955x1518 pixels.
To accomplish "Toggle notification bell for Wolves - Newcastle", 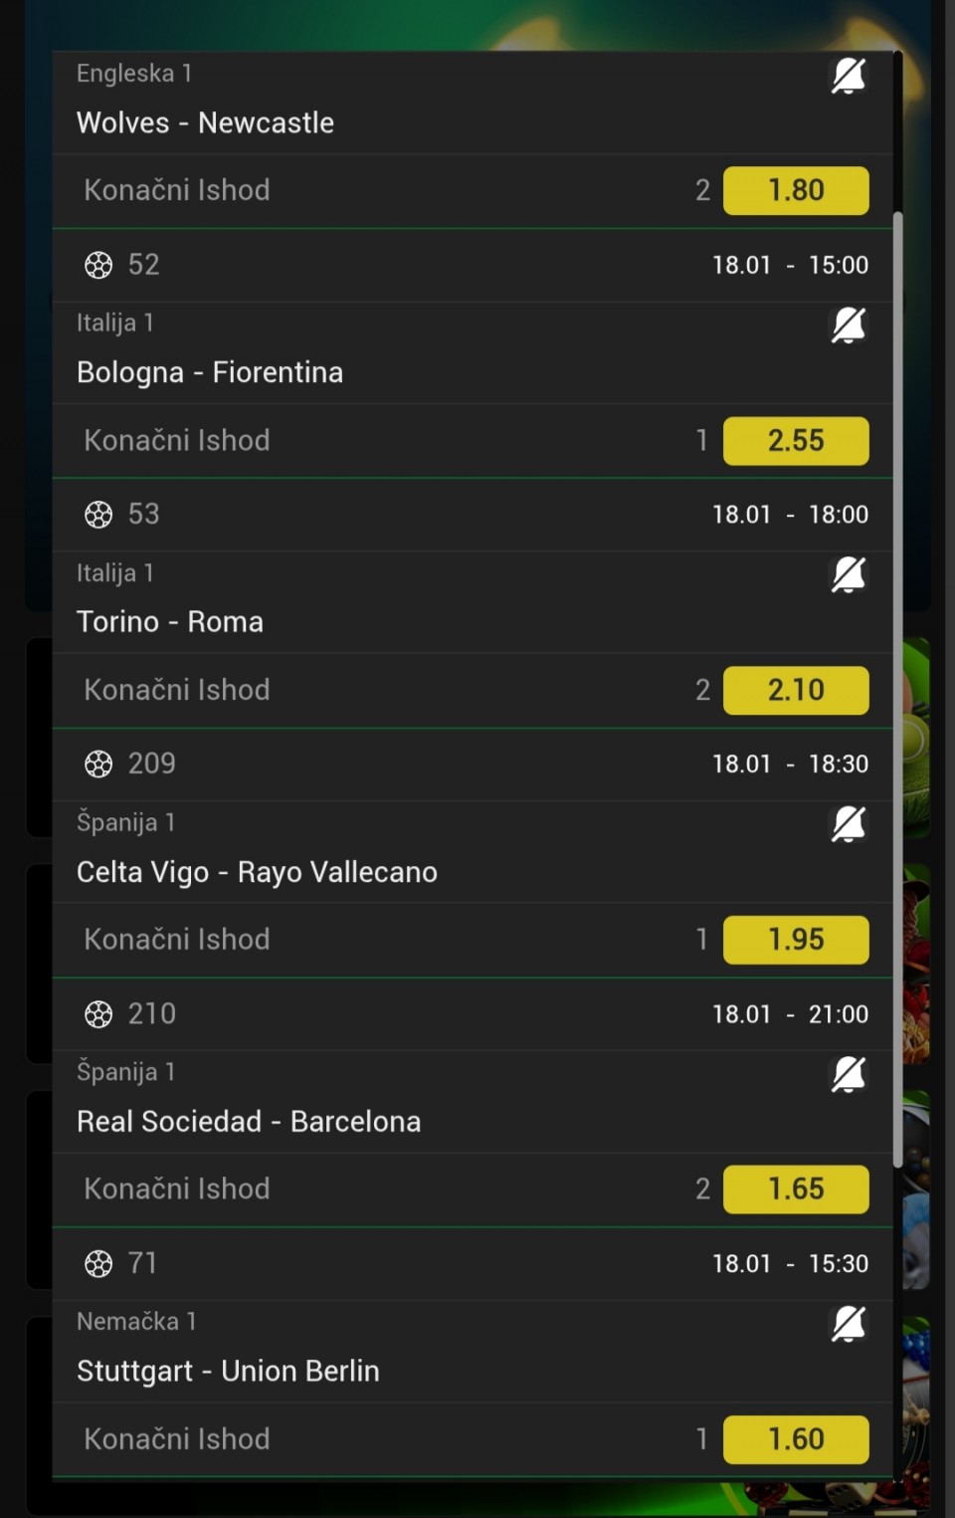I will click(x=849, y=76).
